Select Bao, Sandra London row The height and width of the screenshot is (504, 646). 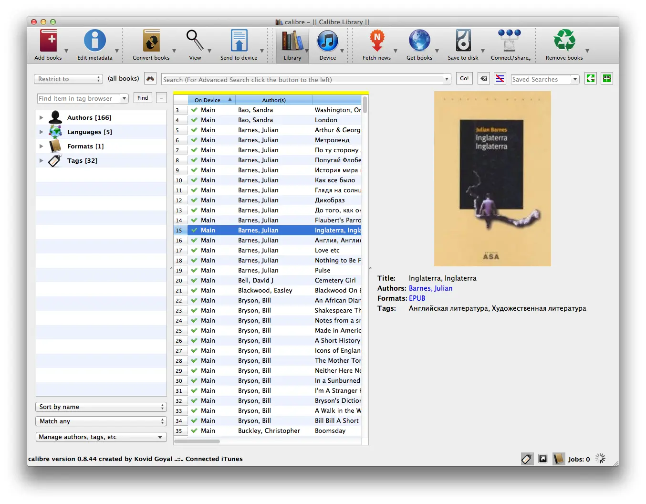268,120
